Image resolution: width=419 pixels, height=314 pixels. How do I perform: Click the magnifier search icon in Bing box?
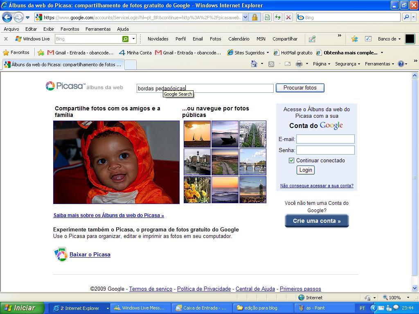click(406, 17)
